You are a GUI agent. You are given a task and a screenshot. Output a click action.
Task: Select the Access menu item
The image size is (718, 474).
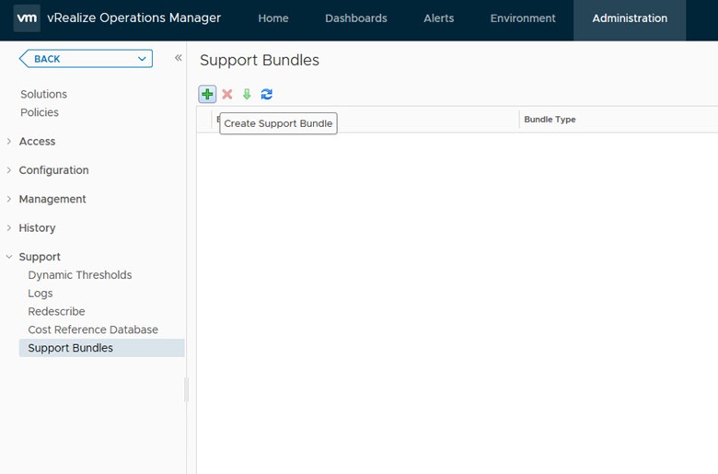(x=37, y=142)
